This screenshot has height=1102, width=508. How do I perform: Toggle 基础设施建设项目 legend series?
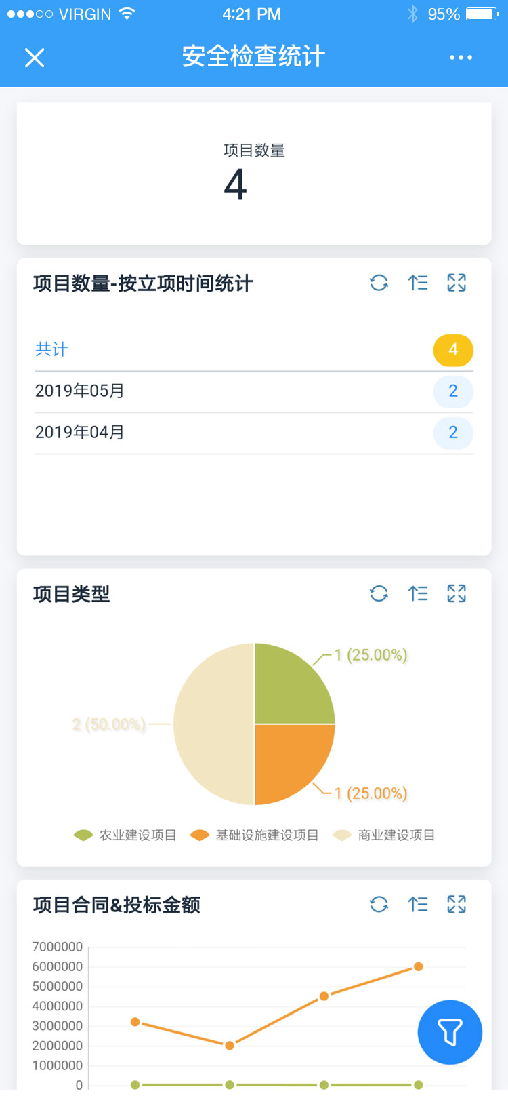pos(255,835)
